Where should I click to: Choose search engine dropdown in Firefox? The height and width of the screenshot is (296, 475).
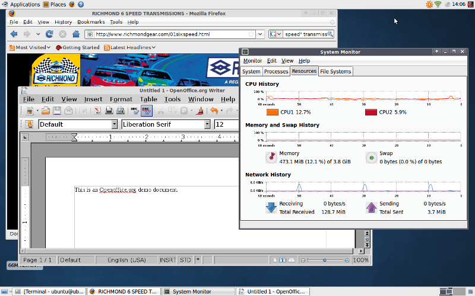275,34
